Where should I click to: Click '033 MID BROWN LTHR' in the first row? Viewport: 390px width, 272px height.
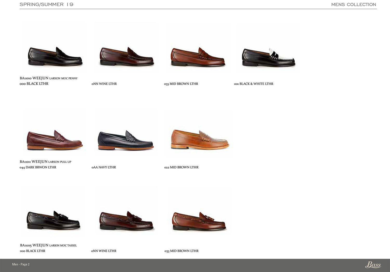pos(181,84)
